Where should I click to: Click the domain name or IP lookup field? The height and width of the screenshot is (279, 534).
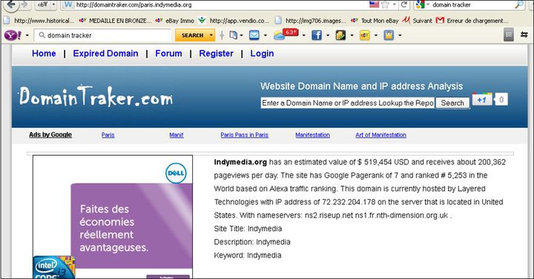click(x=348, y=103)
